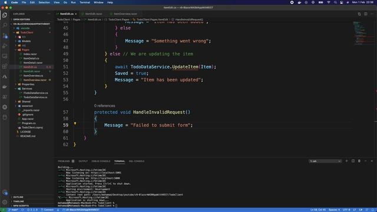The width and height of the screenshot is (377, 212).
Task: Open the Search view in activity bar
Action: pos(5,25)
